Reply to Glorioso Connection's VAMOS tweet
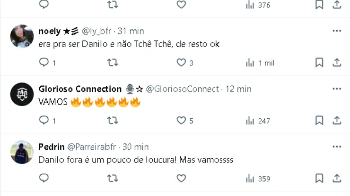Screen dimensions: 350x196 pyautogui.click(x=44, y=121)
